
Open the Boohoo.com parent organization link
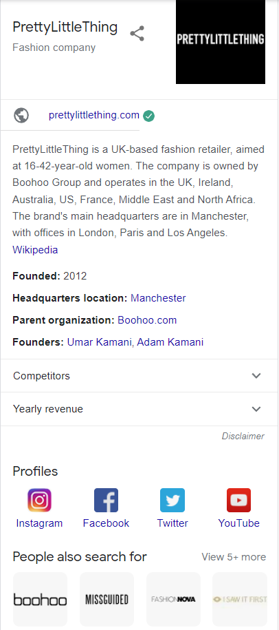[x=147, y=320]
